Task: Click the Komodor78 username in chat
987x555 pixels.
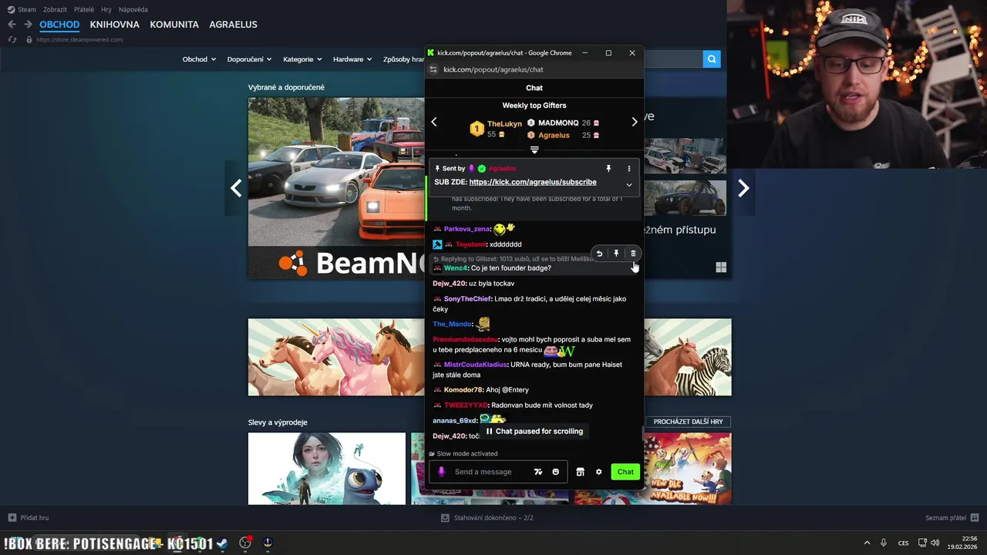Action: (x=463, y=390)
